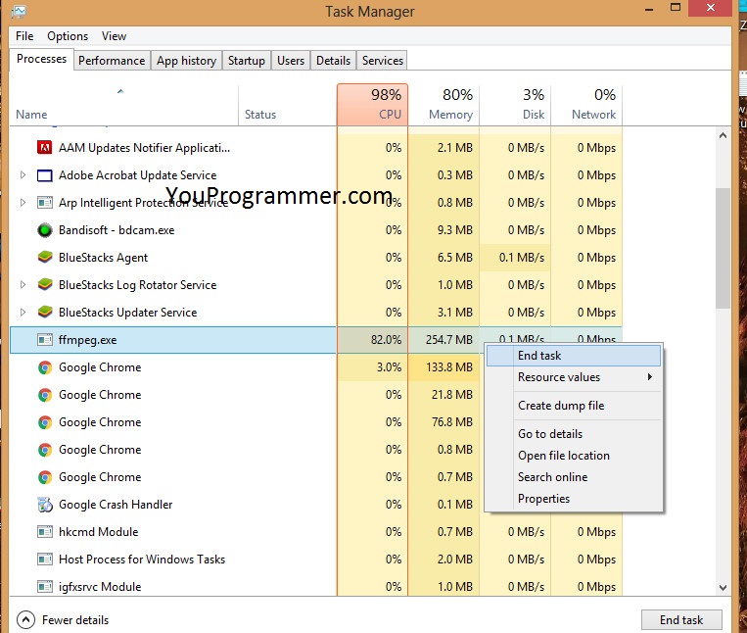This screenshot has height=633, width=747.
Task: Click the End task button at bottom
Action: click(x=681, y=619)
